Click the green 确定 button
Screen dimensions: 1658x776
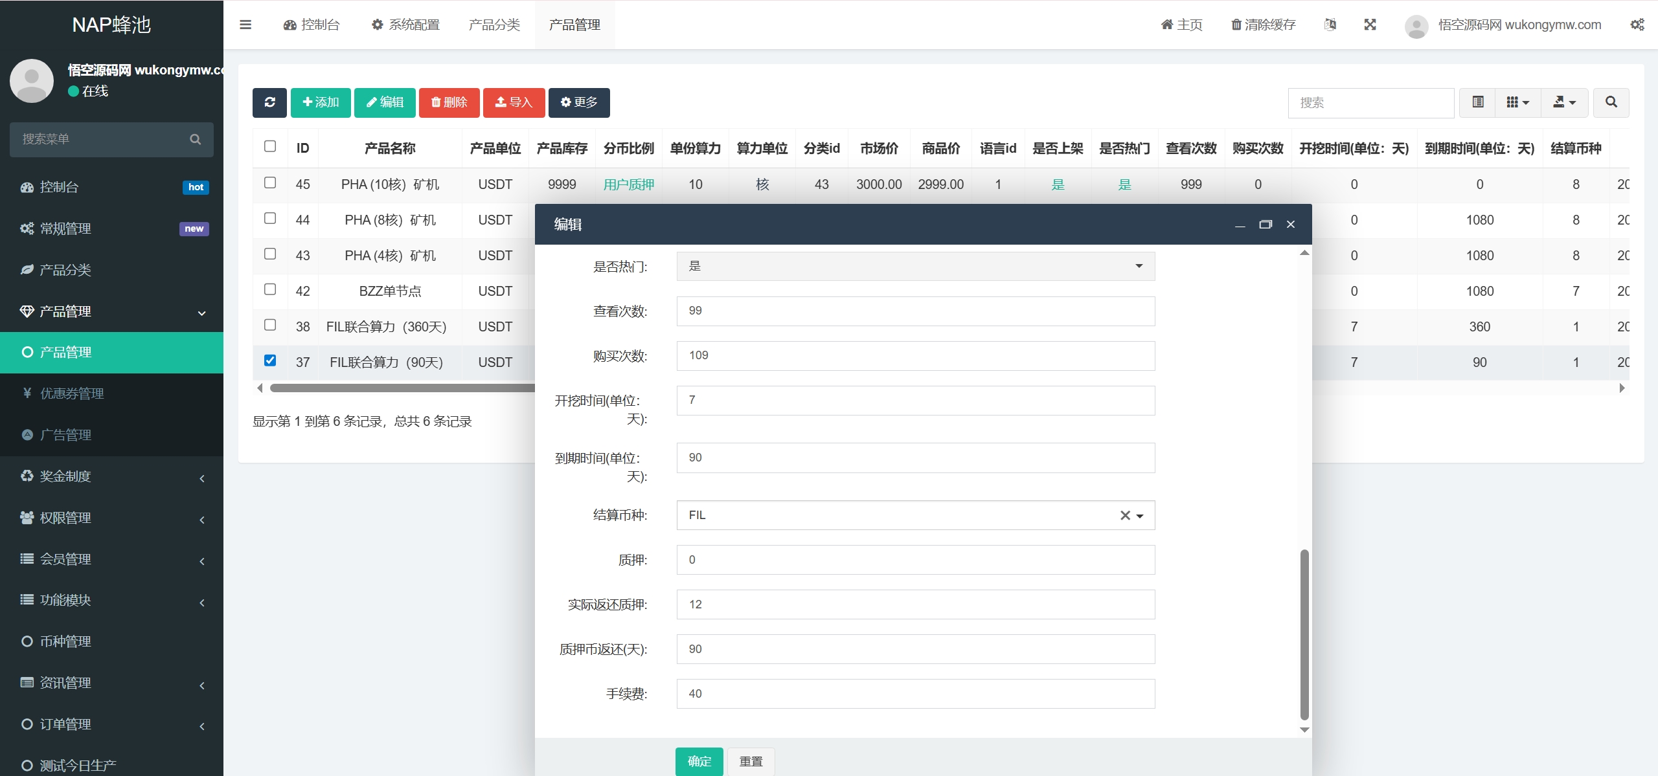point(699,761)
